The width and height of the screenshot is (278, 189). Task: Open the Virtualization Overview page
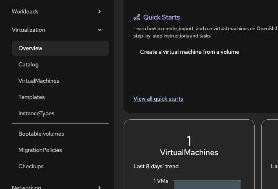[x=60, y=48]
